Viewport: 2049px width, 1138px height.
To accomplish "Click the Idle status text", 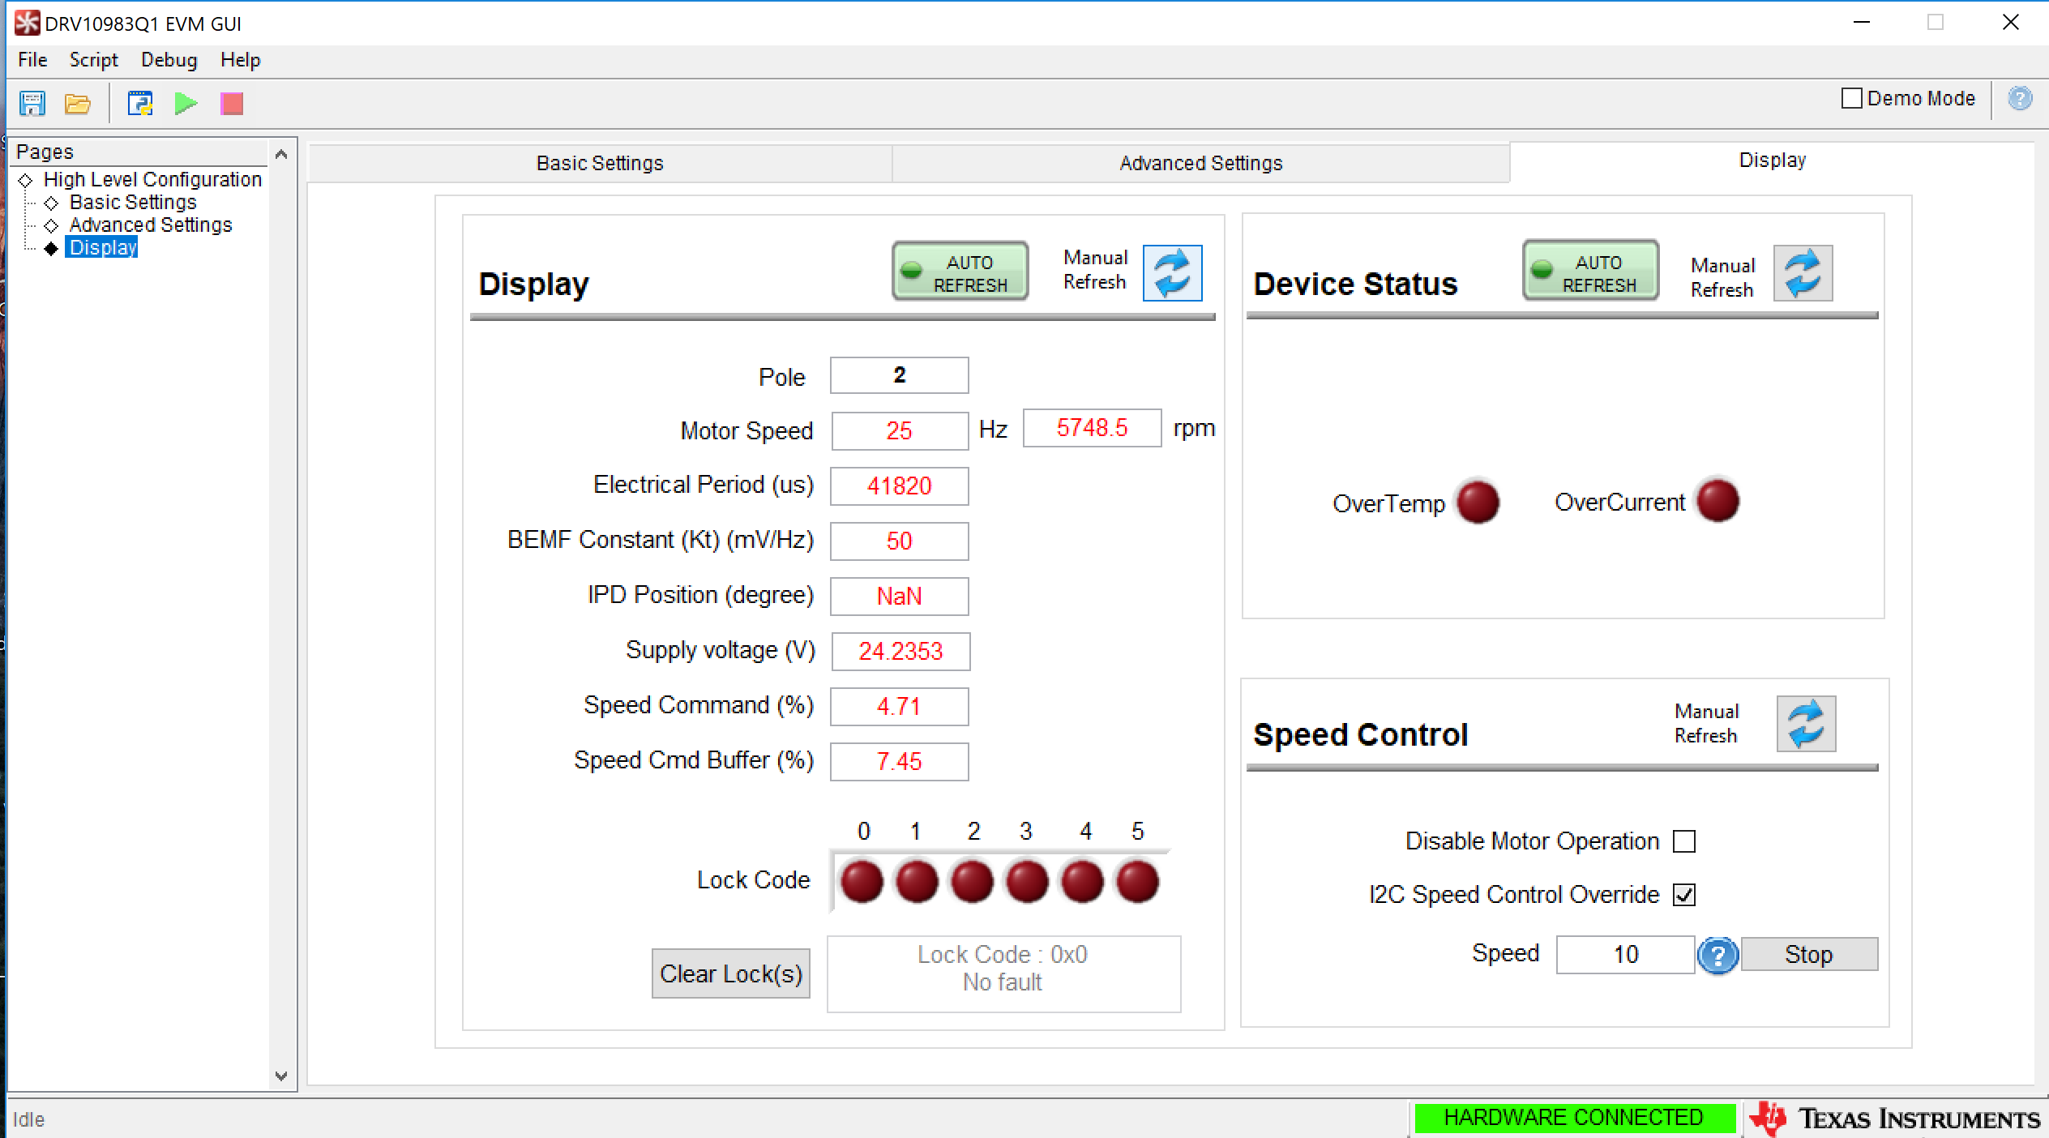I will tap(28, 1119).
